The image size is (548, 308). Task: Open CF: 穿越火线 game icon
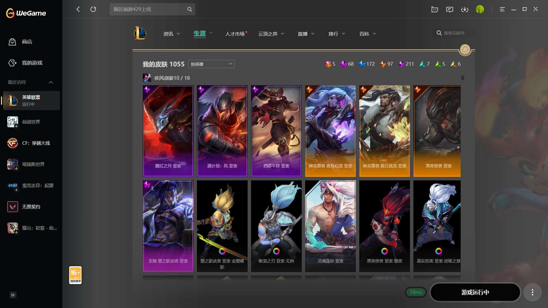pos(13,143)
